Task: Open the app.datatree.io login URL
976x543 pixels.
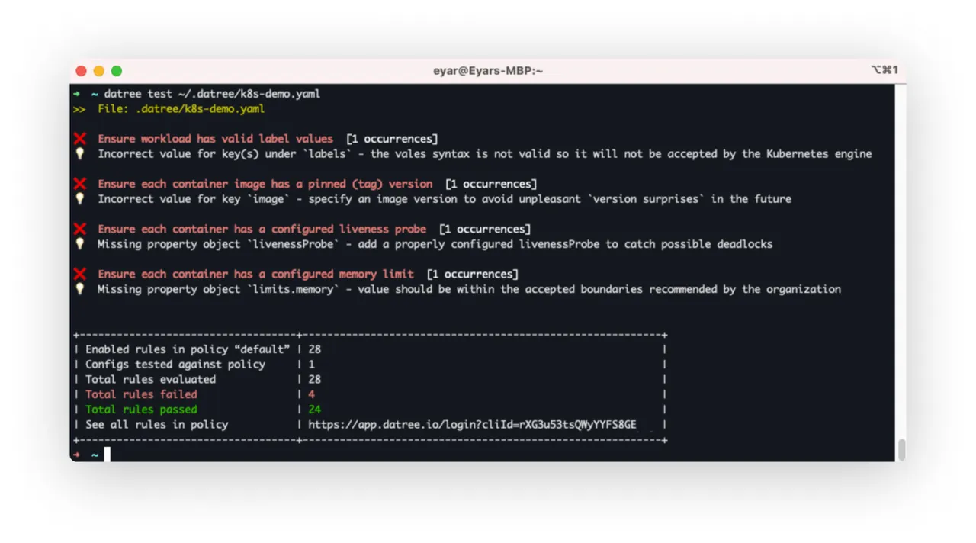Action: 472,425
